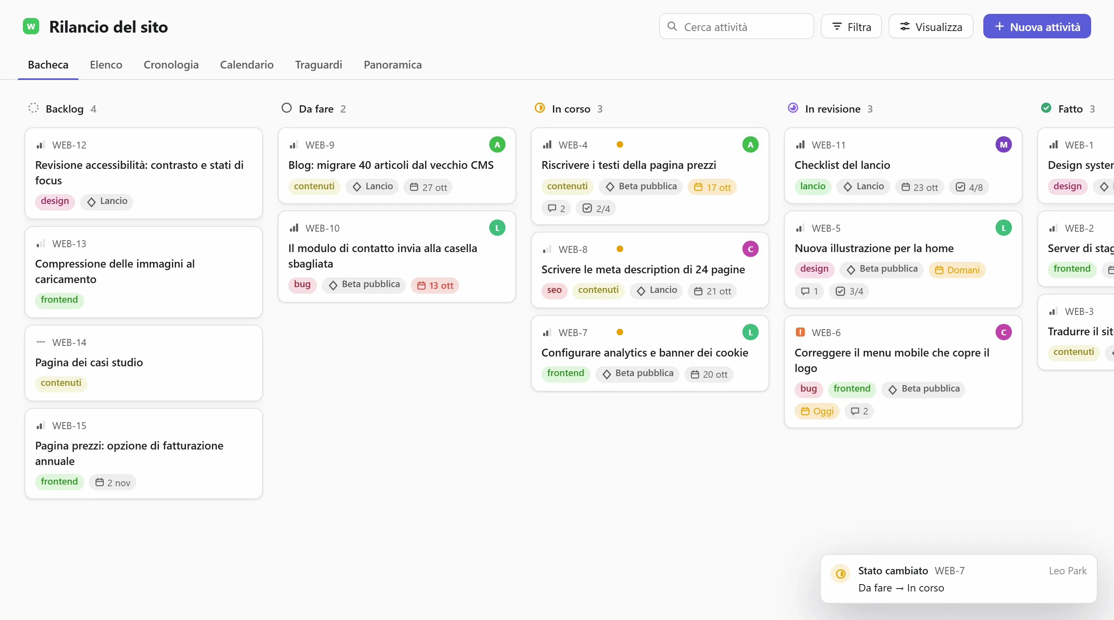Click the priority bars icon on WEB-12
This screenshot has width=1114, height=620.
[x=41, y=145]
